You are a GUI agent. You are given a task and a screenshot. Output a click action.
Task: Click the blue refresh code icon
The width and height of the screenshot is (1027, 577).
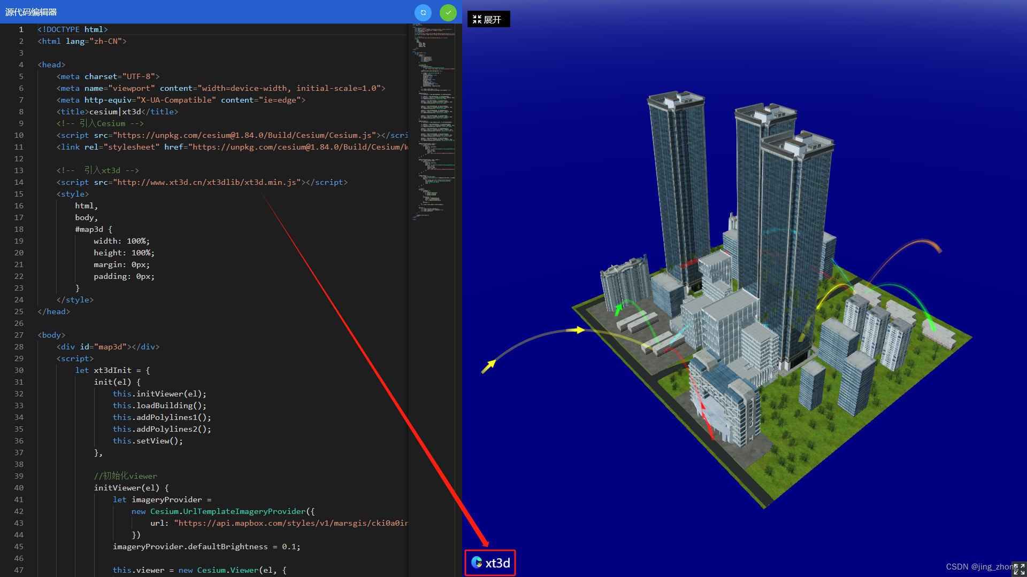point(423,12)
